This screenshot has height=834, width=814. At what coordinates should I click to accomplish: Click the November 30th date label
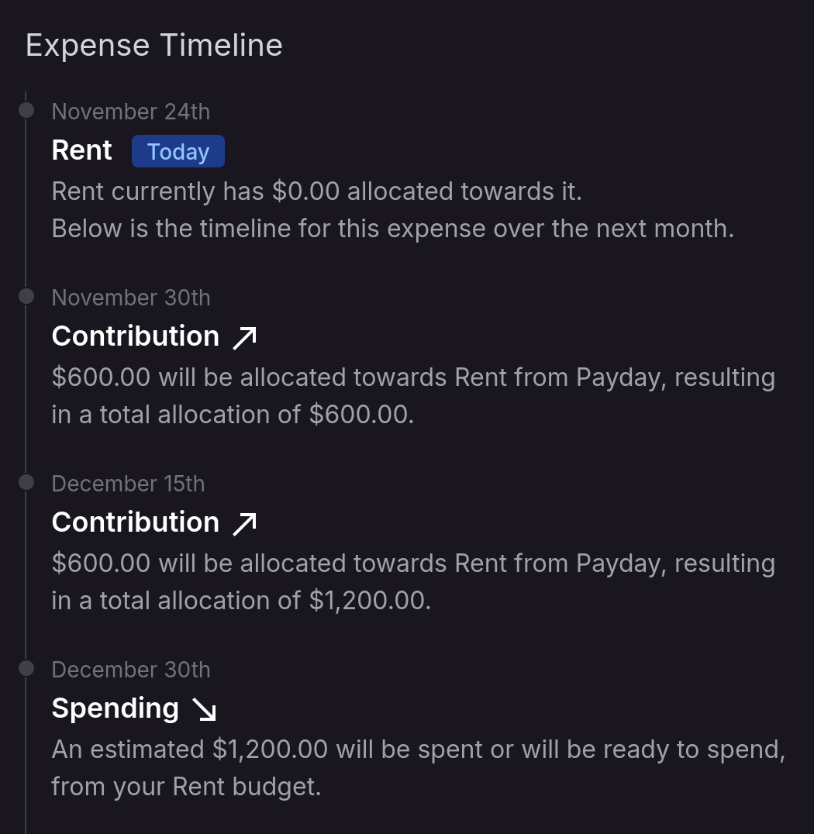[130, 298]
